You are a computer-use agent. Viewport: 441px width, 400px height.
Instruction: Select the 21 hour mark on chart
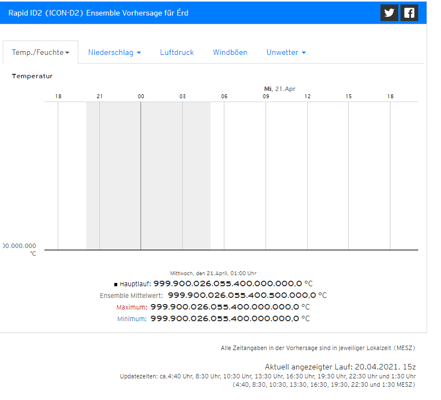tap(99, 97)
